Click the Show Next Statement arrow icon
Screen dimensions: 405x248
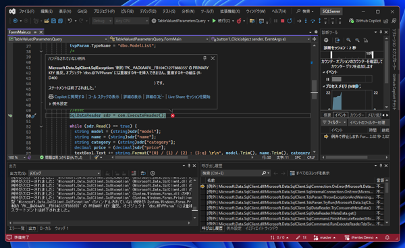point(299,21)
